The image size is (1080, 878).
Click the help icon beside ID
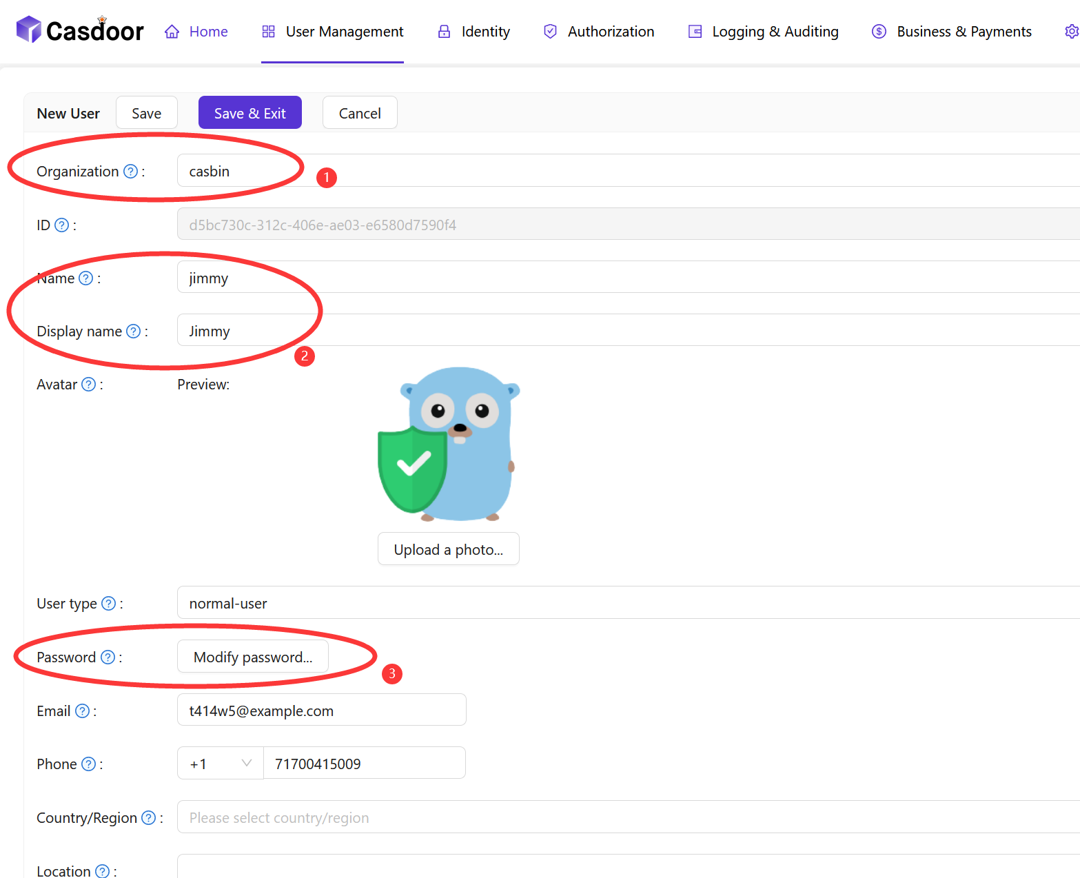pos(61,225)
